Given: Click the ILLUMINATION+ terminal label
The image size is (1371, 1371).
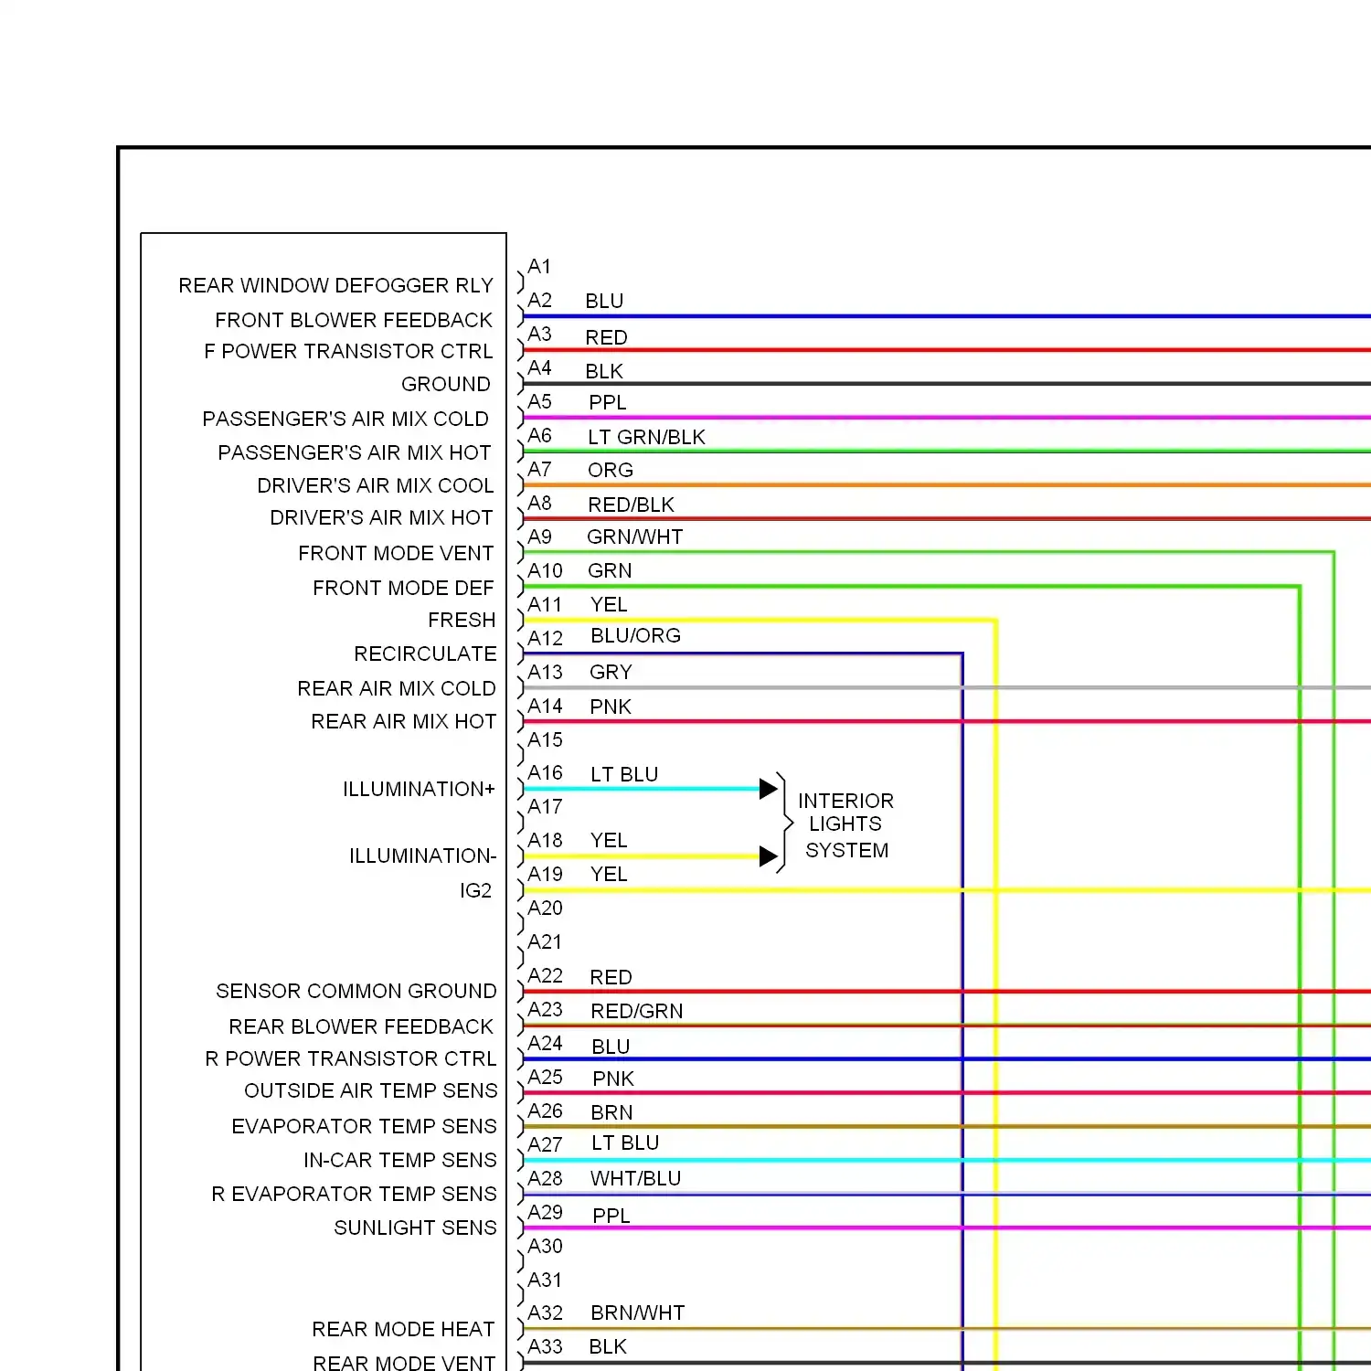Looking at the screenshot, I should (419, 790).
